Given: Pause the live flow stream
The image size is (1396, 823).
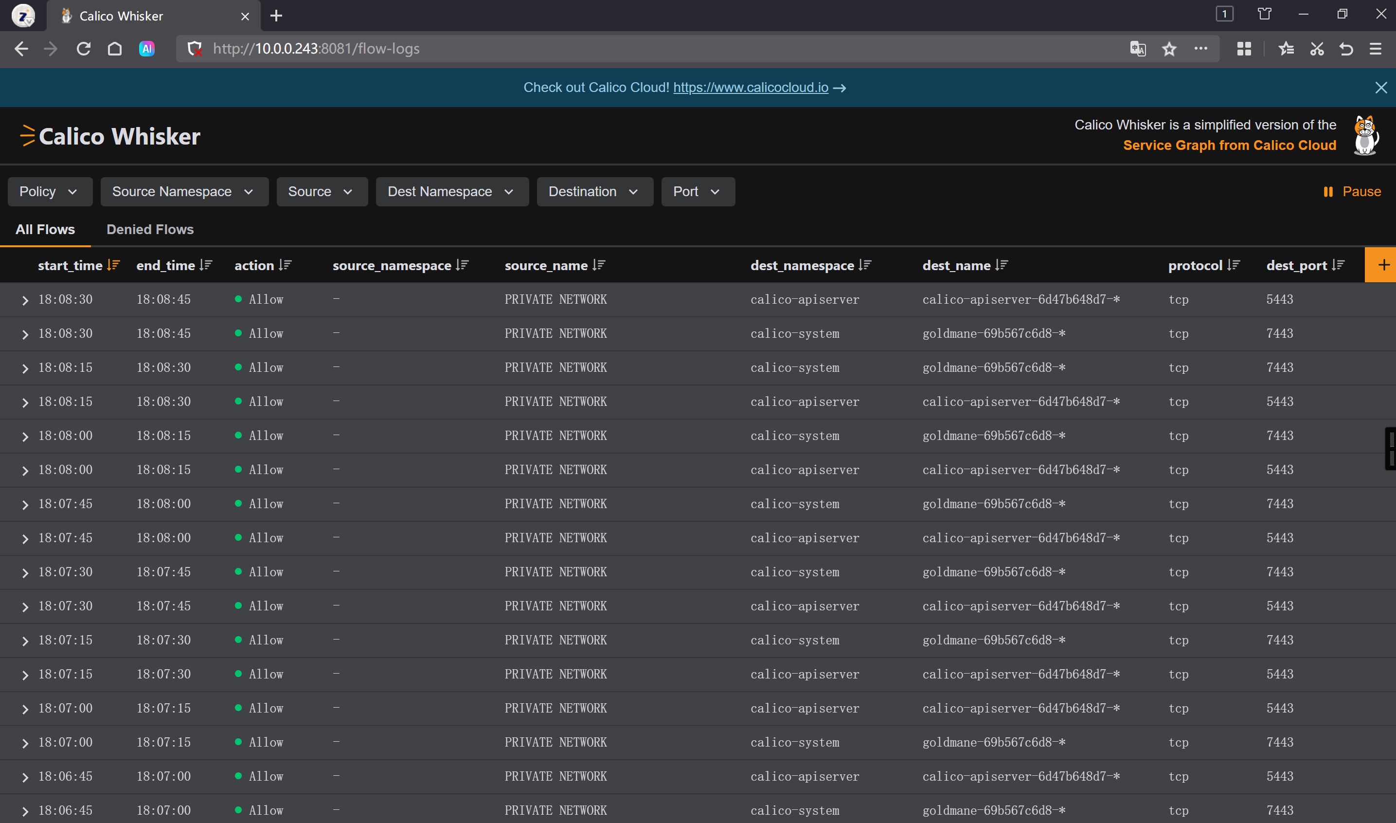Looking at the screenshot, I should (1352, 192).
